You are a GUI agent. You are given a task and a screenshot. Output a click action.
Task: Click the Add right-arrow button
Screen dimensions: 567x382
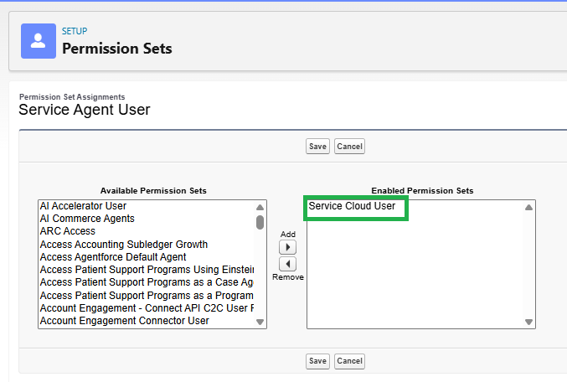point(288,247)
